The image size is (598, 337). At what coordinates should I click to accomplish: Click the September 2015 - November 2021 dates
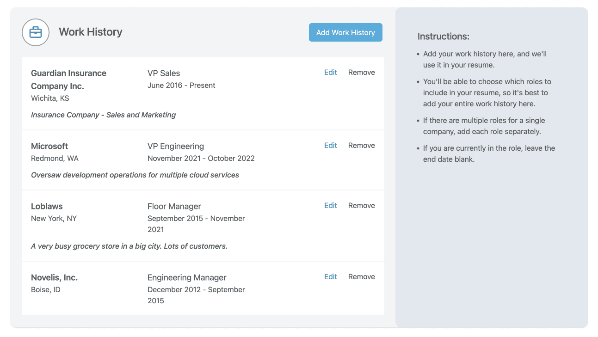196,224
